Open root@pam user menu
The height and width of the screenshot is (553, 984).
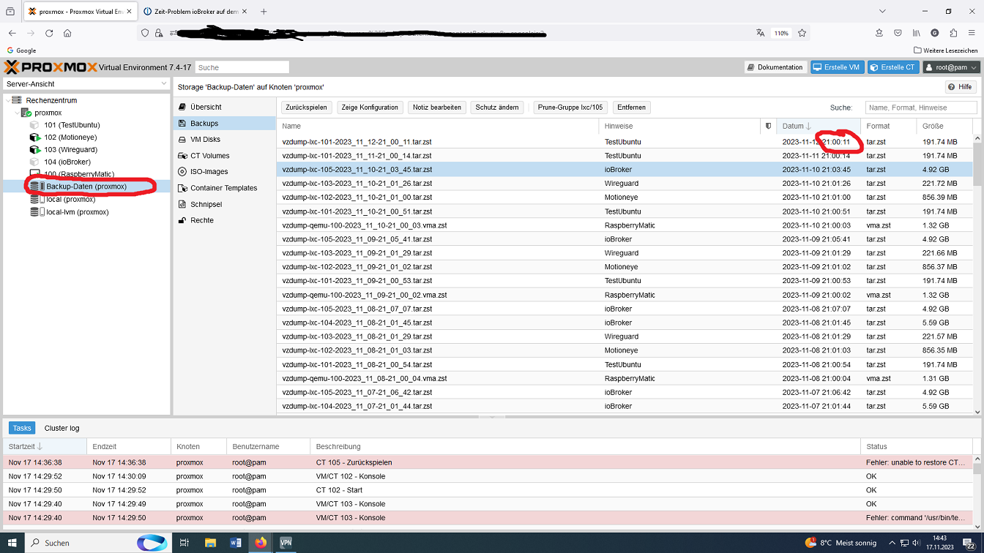950,67
